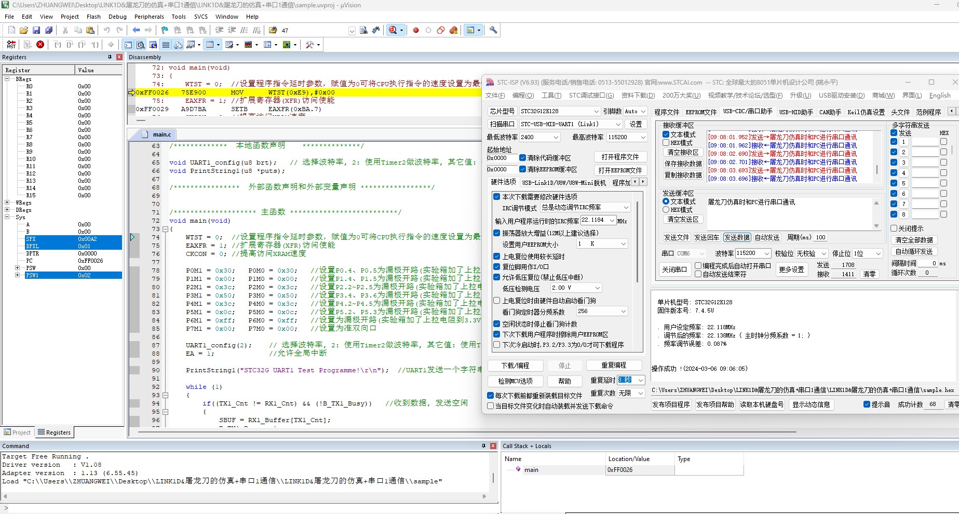
Task: Stop execution with the red X icon
Action: pyautogui.click(x=40, y=45)
